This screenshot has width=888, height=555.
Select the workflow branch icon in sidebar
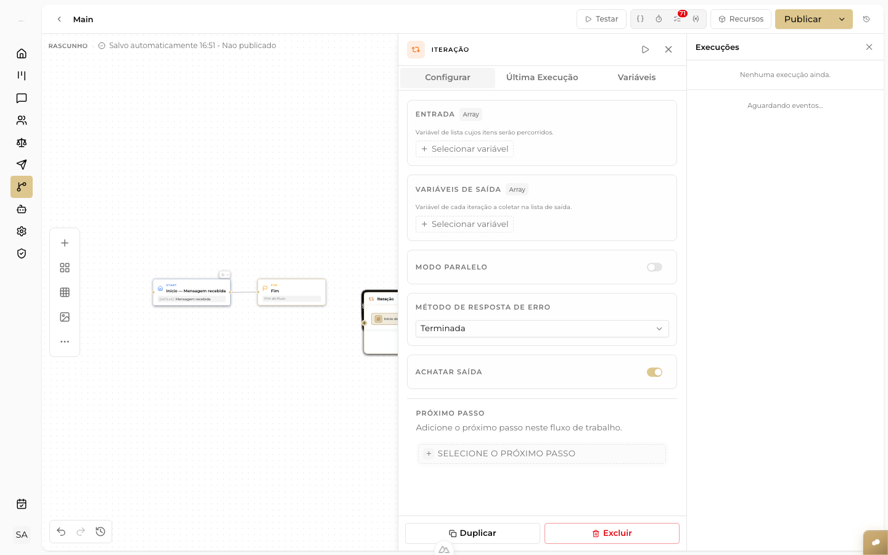22,187
